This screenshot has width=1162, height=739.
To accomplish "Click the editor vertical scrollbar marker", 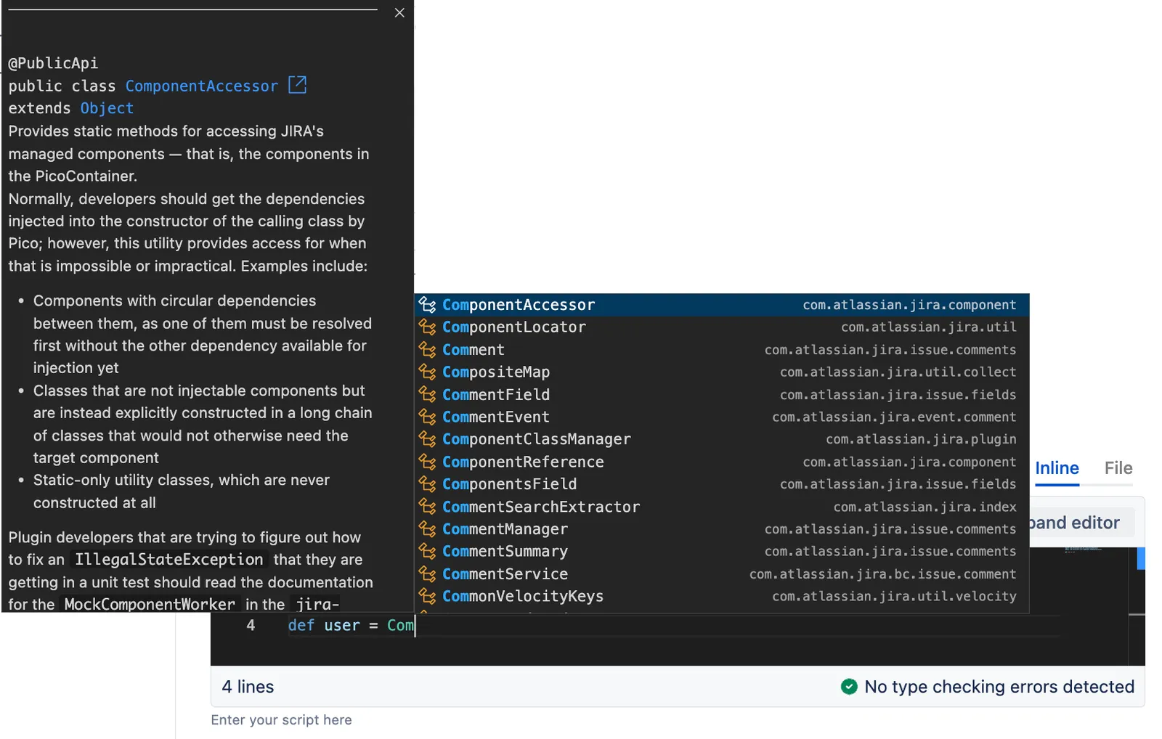I will (x=1141, y=559).
